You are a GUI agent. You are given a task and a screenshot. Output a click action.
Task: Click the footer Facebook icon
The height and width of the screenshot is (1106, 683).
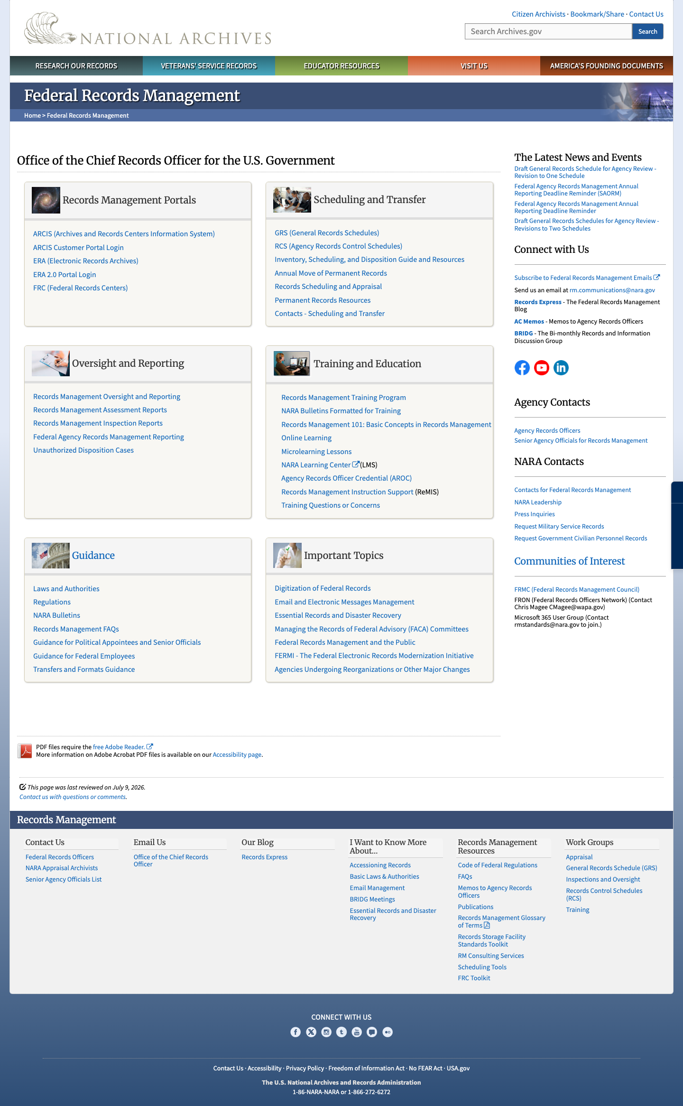295,1032
